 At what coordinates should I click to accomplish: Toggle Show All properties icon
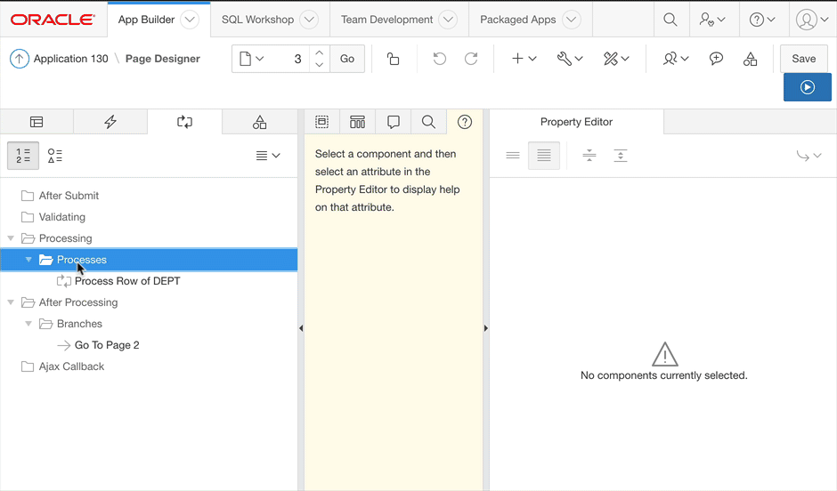(544, 156)
